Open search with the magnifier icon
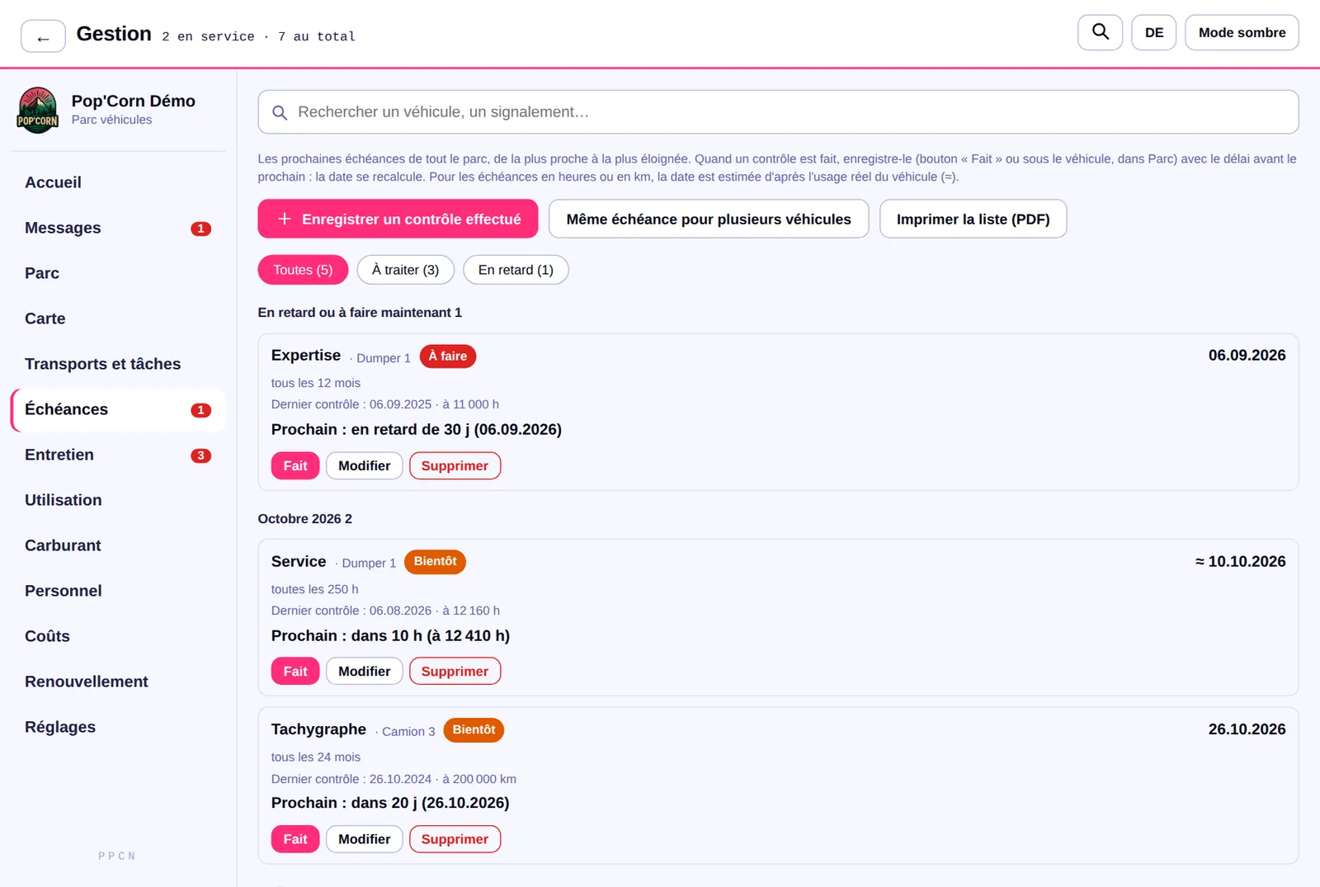 [x=1100, y=32]
